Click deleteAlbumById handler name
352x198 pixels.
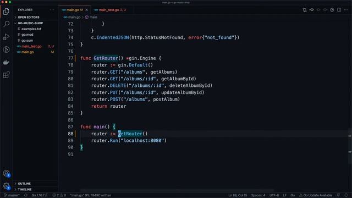(189, 86)
